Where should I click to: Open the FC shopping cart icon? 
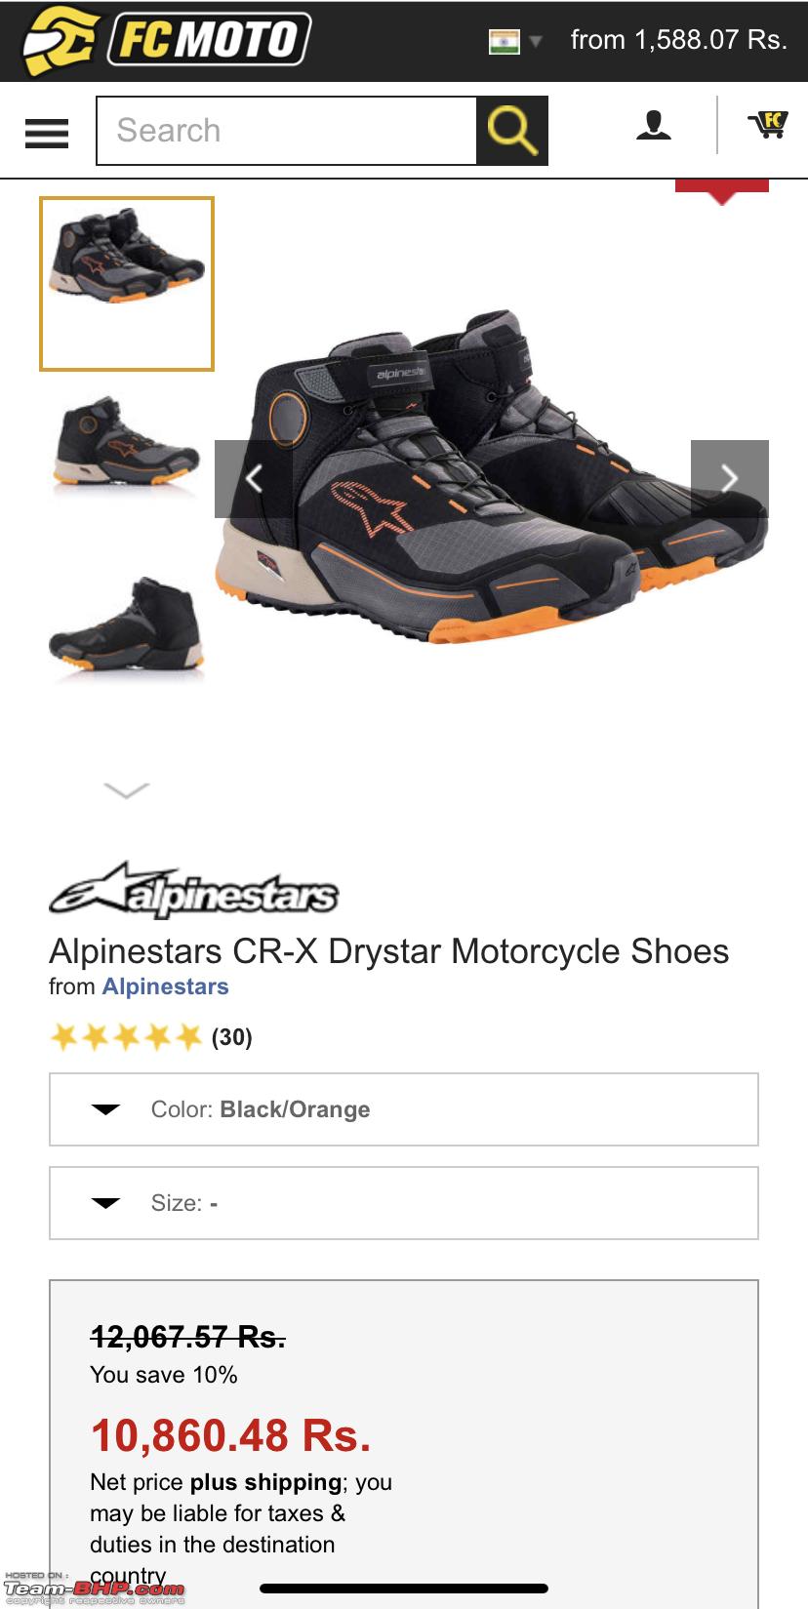pos(768,124)
